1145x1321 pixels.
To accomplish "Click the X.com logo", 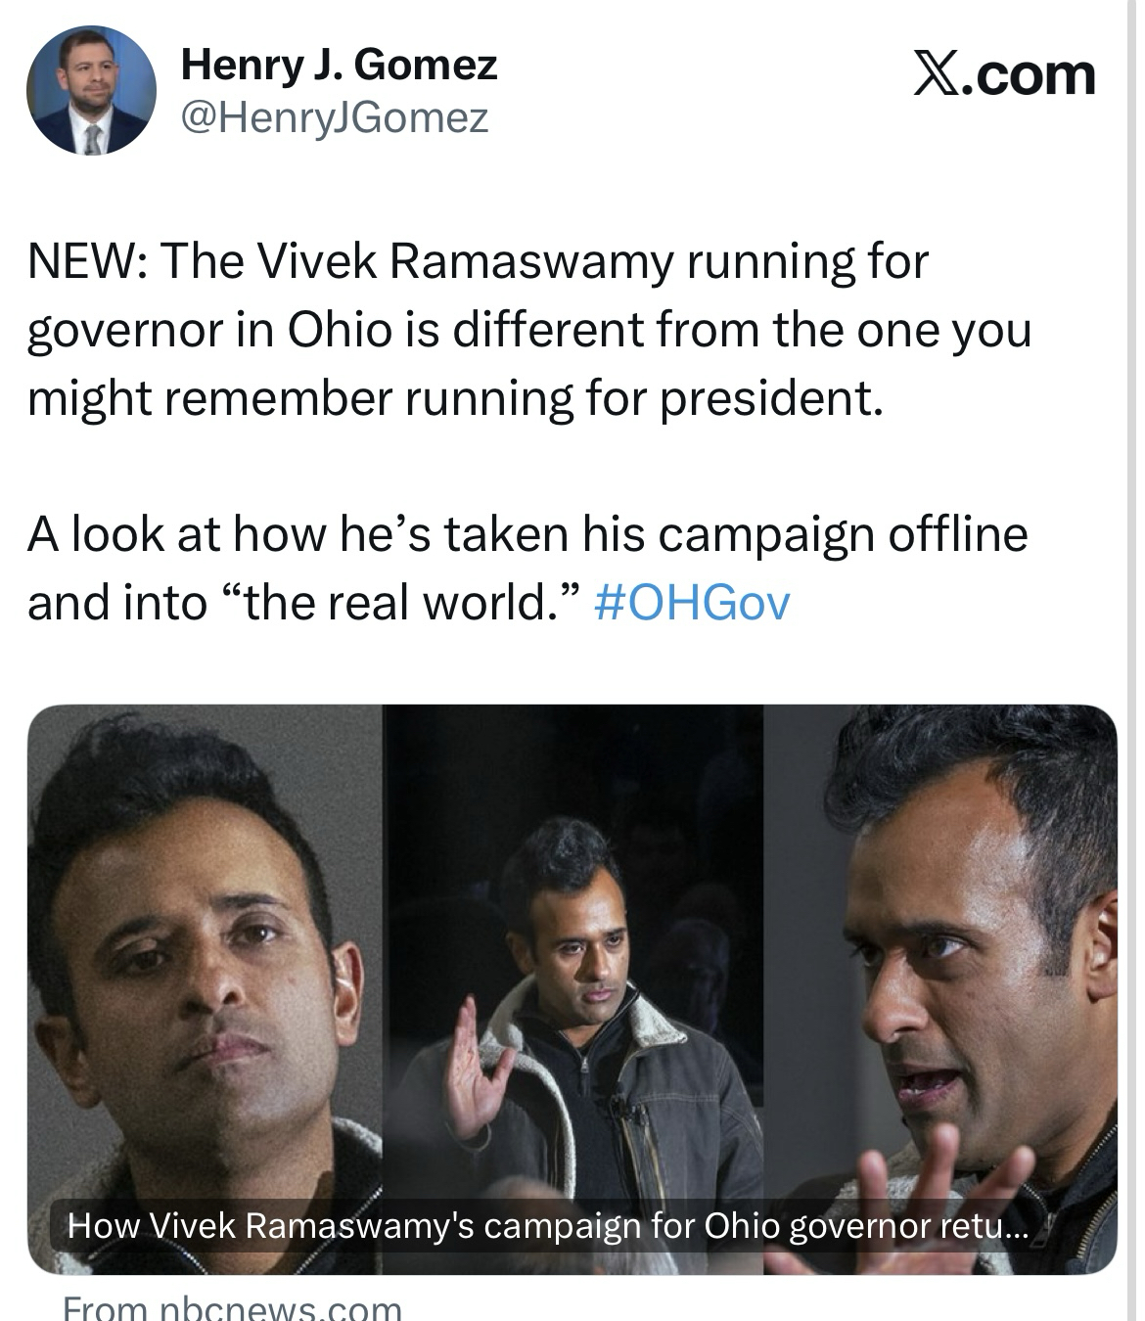I will (x=1004, y=74).
